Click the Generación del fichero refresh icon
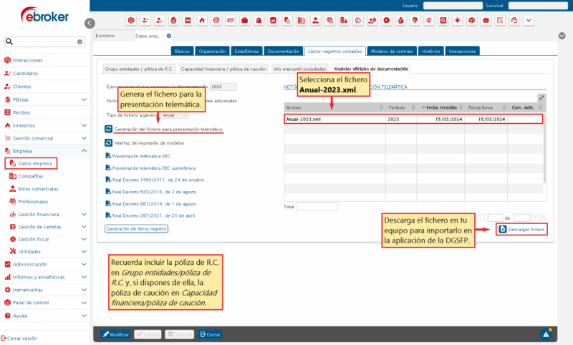 click(108, 129)
